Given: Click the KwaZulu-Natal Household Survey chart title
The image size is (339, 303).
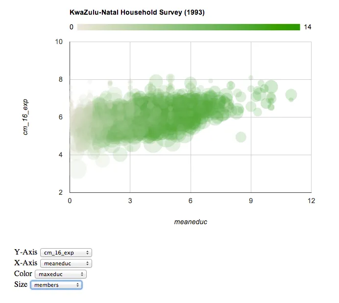Looking at the screenshot, I should (x=138, y=13).
